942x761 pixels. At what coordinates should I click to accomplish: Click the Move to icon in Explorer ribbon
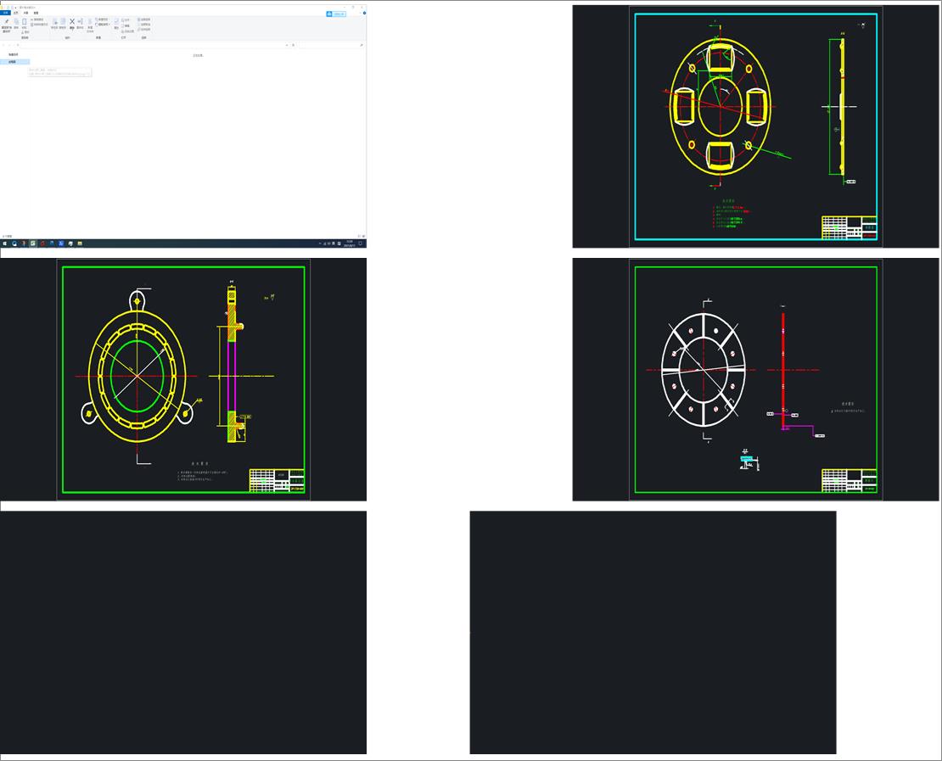point(54,24)
